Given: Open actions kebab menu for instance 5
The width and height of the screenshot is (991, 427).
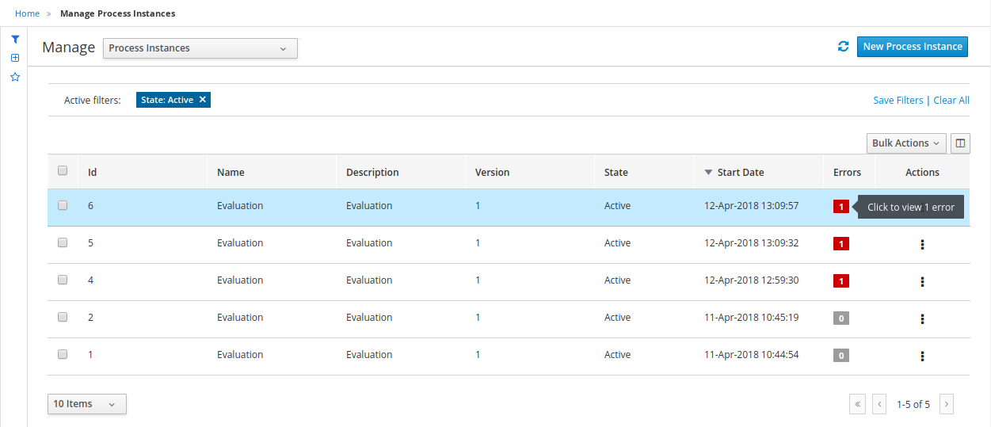Looking at the screenshot, I should point(922,244).
